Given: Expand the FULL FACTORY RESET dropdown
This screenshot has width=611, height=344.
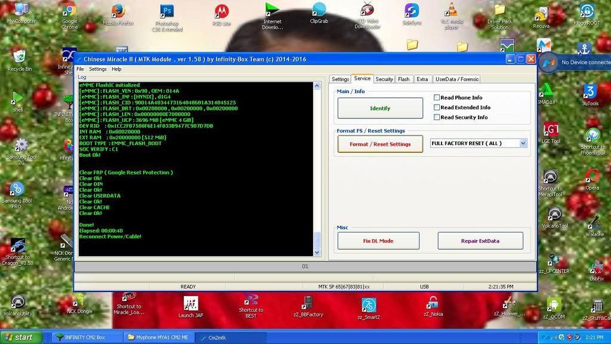Looking at the screenshot, I should click(x=523, y=143).
